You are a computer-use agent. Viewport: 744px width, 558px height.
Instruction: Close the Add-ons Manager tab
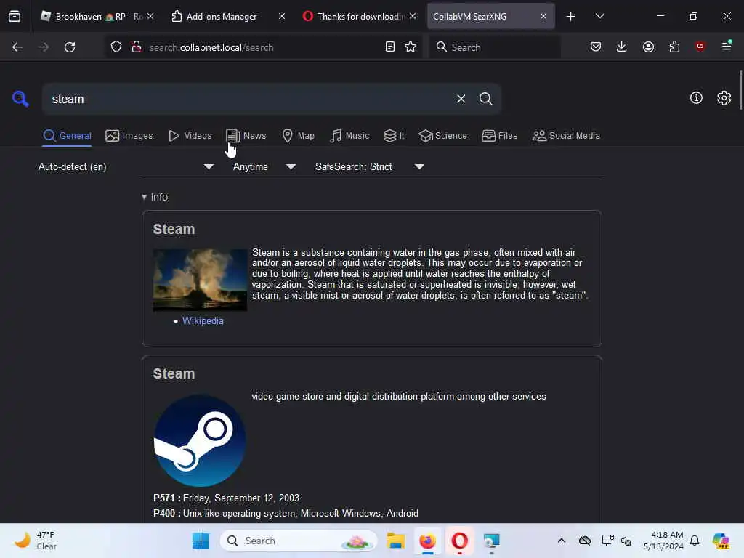tap(282, 16)
